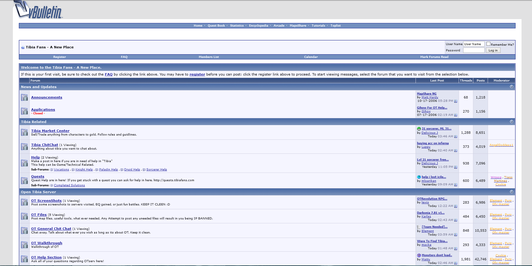Enable the Remember Me checkbox
Screen dimensions: 532x266
pyautogui.click(x=488, y=44)
